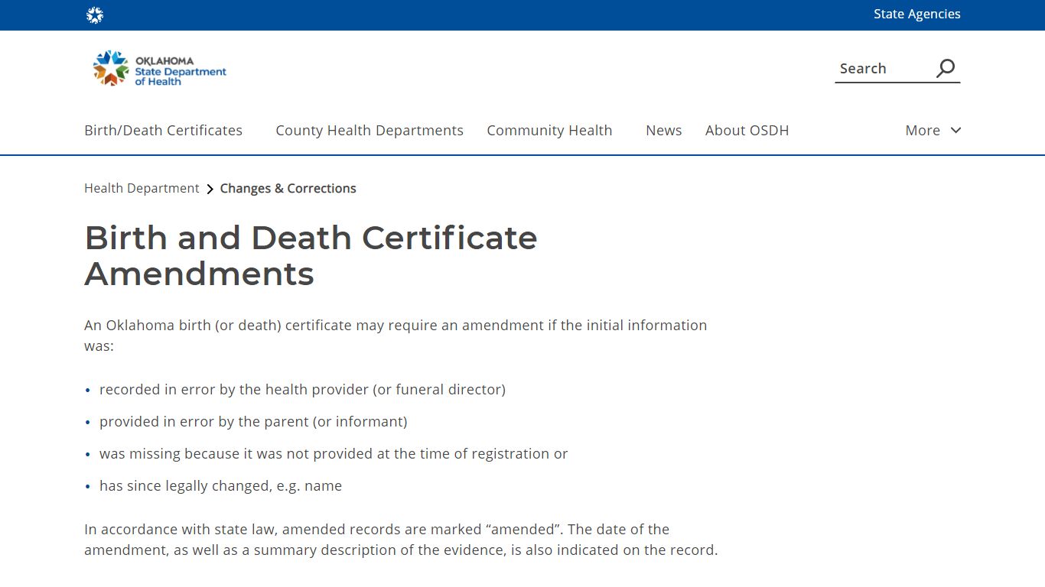Viewport: 1045px width, 587px height.
Task: Click the Oklahoma star icon in top bar
Action: (95, 15)
